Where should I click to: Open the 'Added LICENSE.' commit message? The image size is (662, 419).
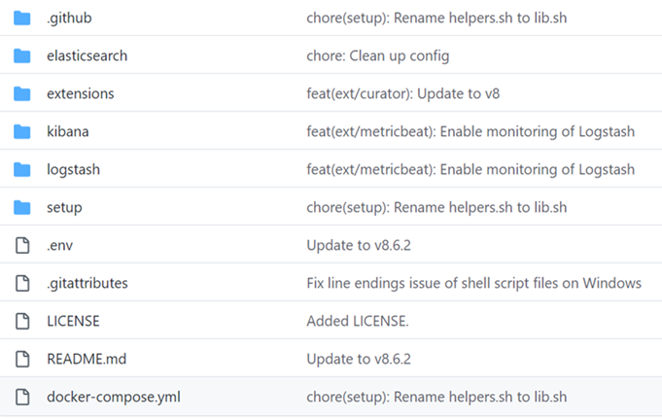[357, 322]
